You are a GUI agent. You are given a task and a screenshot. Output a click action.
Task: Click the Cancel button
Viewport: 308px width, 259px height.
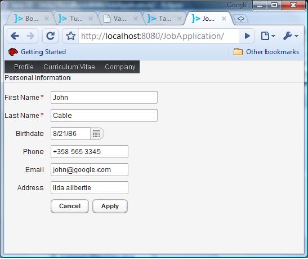click(70, 207)
